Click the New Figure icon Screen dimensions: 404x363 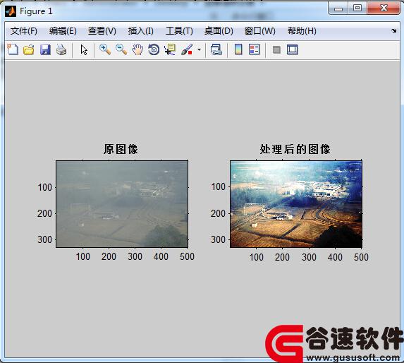coord(13,49)
